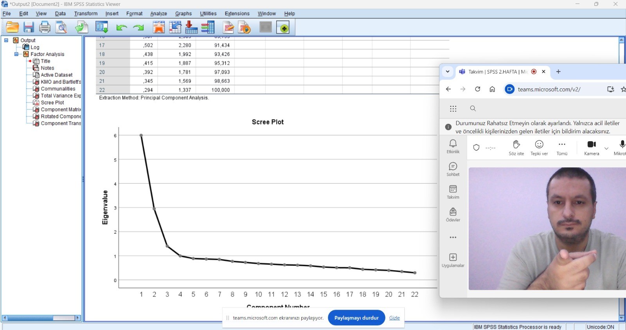Screen dimensions: 626x330
Task: Toggle the Kamera button in Teams
Action: [592, 148]
